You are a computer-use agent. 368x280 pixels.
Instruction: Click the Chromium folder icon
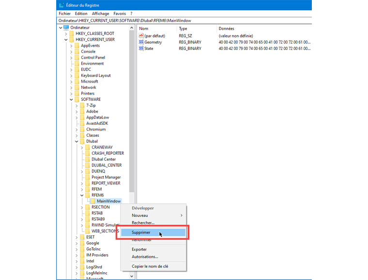pyautogui.click(x=82, y=130)
